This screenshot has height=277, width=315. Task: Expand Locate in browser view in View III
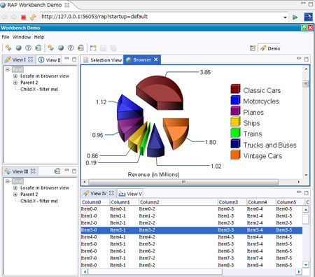tap(15, 188)
